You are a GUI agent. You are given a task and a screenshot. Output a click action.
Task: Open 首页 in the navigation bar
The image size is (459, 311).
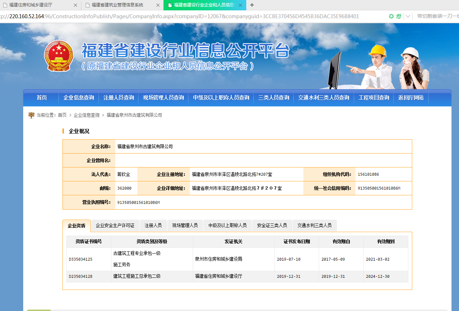click(41, 97)
